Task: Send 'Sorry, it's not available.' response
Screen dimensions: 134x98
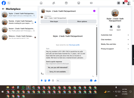Action: coord(58,72)
